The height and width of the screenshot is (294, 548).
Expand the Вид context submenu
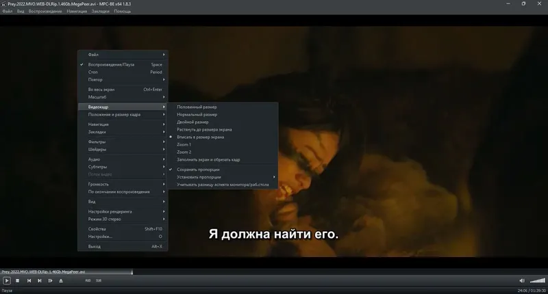123,202
